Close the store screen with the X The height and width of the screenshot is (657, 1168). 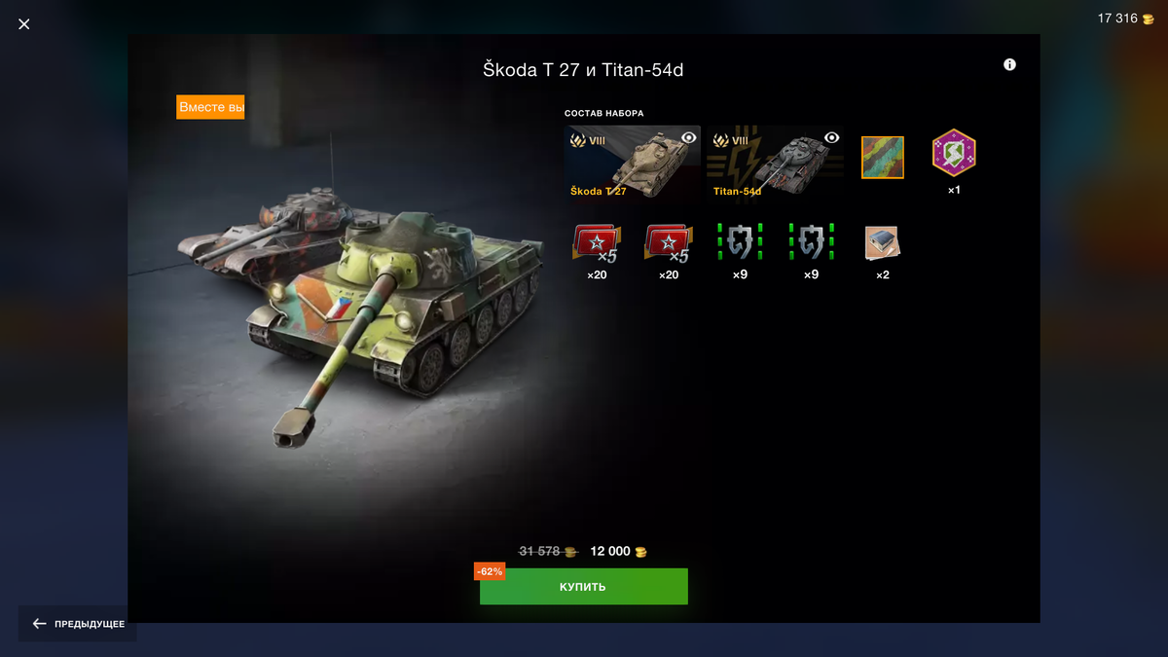24,24
